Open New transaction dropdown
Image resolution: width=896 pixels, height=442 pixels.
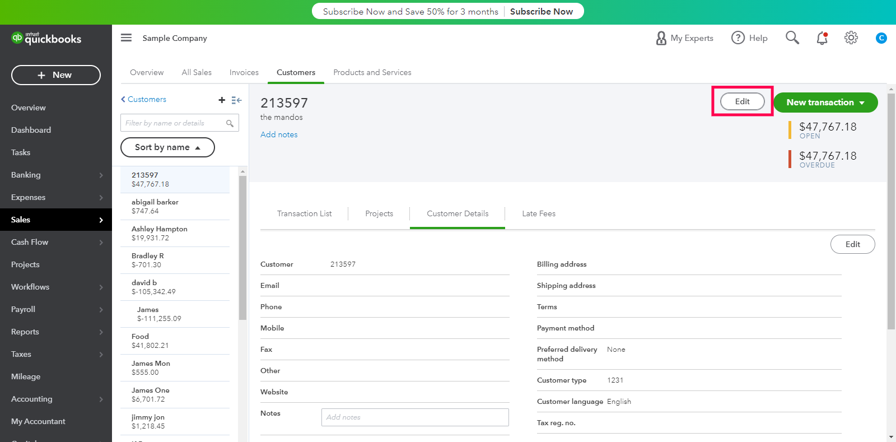coord(825,103)
